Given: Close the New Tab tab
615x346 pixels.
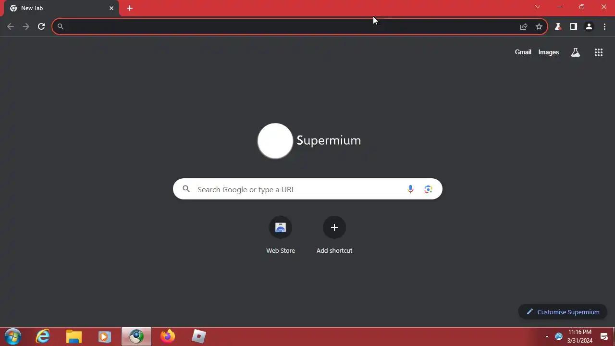Looking at the screenshot, I should pyautogui.click(x=111, y=8).
